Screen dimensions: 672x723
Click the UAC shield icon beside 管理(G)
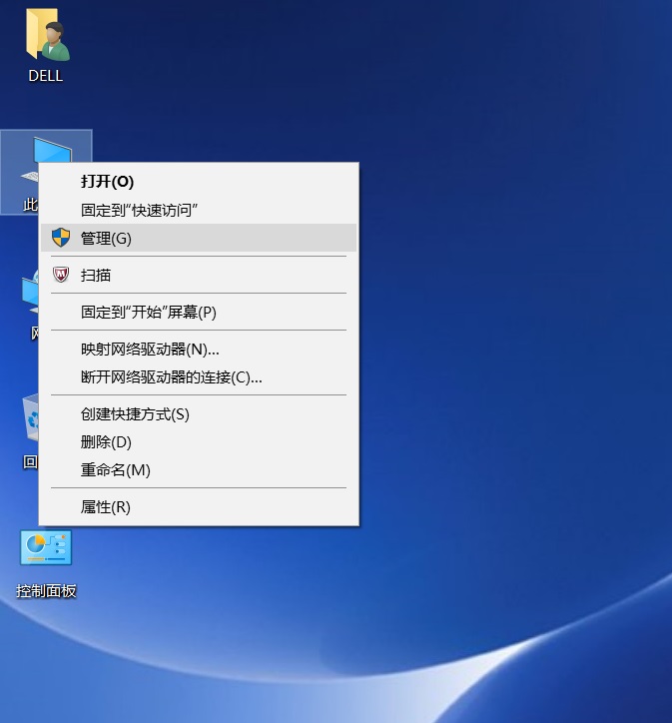(x=61, y=238)
